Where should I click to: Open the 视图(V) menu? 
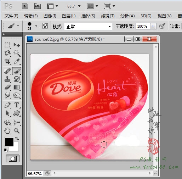[x=164, y=16]
